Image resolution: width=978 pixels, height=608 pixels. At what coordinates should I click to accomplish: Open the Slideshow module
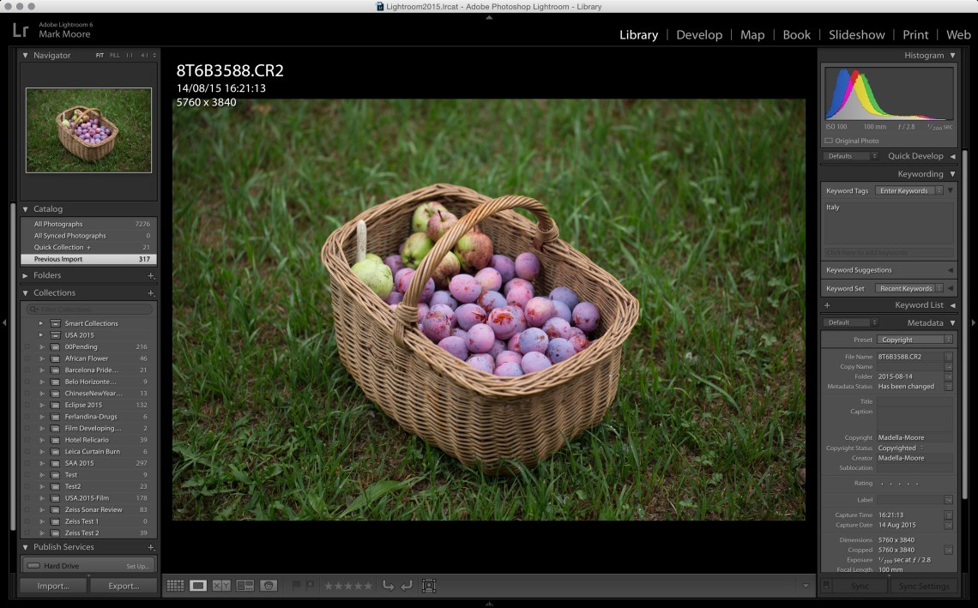tap(856, 35)
